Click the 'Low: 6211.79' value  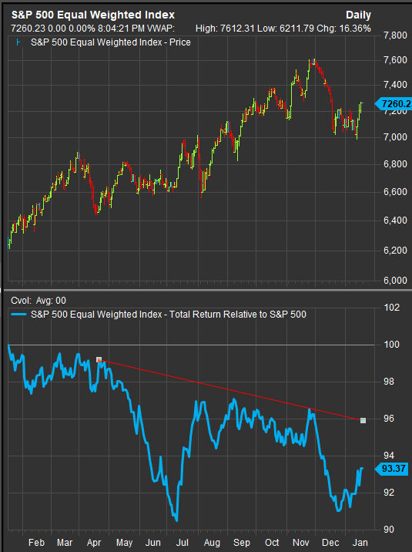click(x=286, y=29)
